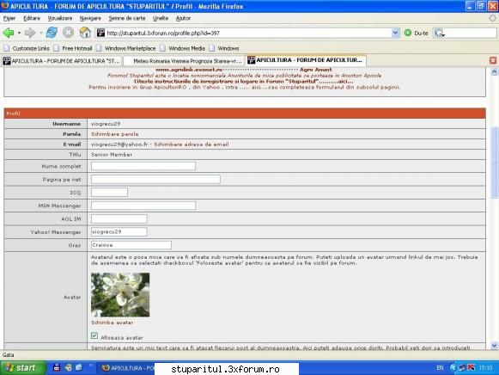Viewport: 499px width, 375px height.
Task: Click the search engine icon in search box
Action: pos(440,33)
